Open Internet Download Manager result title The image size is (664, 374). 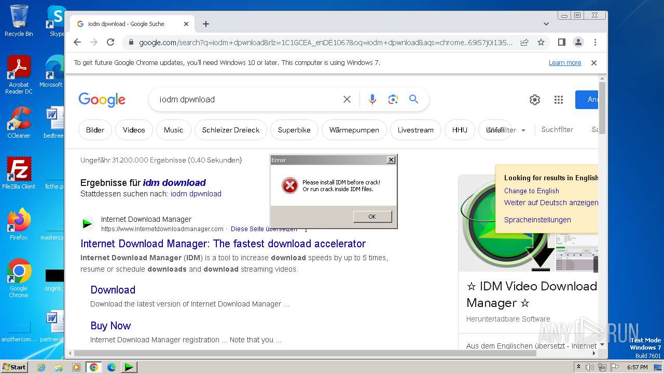pyautogui.click(x=223, y=244)
